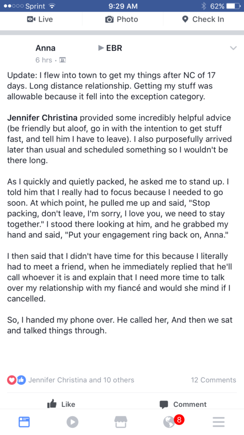Open the News Feed tab icon

24,422
